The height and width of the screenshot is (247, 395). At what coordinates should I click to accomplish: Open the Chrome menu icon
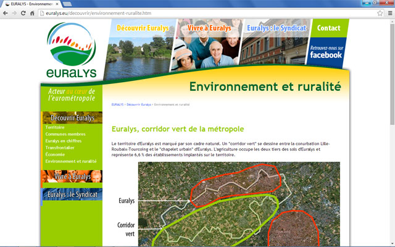pyautogui.click(x=390, y=13)
